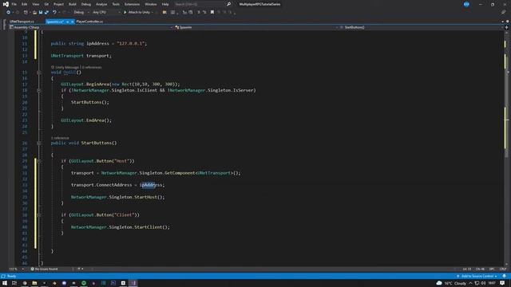This screenshot has height=287, width=511.
Task: Collapse the OnGUI method outline
Action: tap(39, 73)
